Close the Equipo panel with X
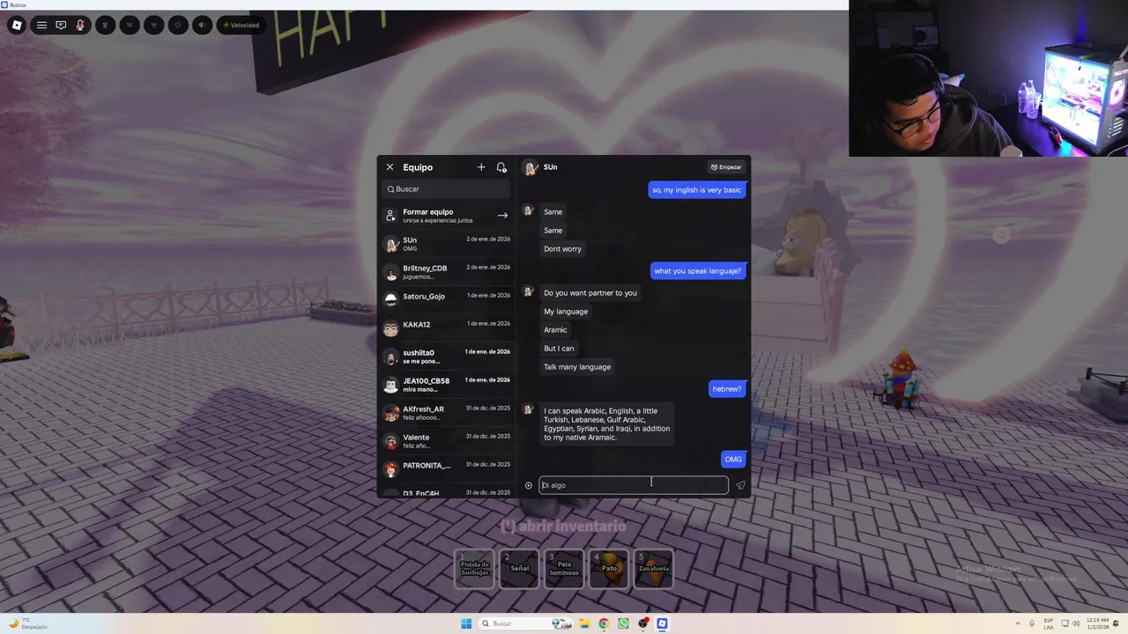Viewport: 1128px width, 634px height. tap(390, 167)
